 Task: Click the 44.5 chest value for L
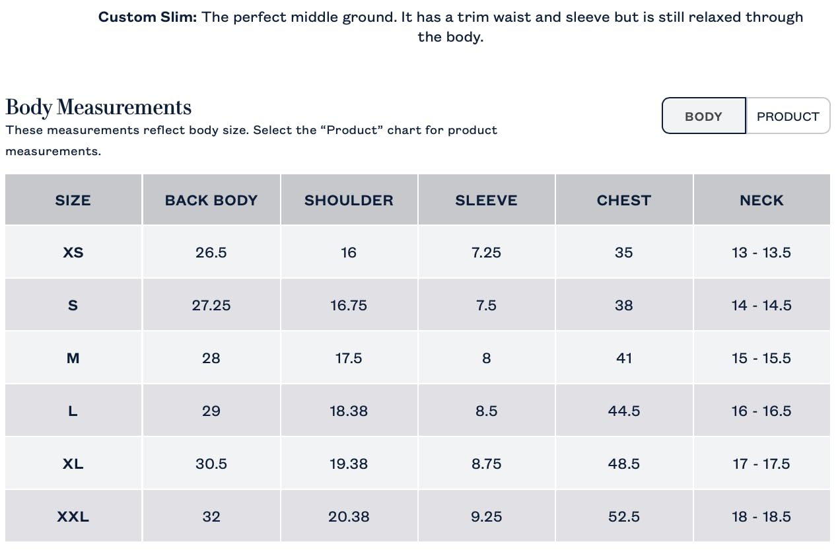click(x=623, y=411)
